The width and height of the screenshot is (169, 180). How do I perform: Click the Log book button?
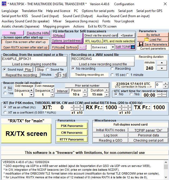(111, 135)
